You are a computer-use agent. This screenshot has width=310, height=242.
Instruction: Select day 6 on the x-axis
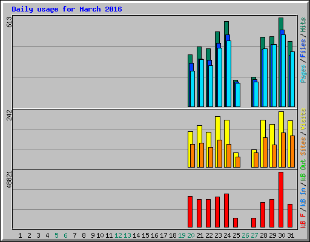coord(65,235)
